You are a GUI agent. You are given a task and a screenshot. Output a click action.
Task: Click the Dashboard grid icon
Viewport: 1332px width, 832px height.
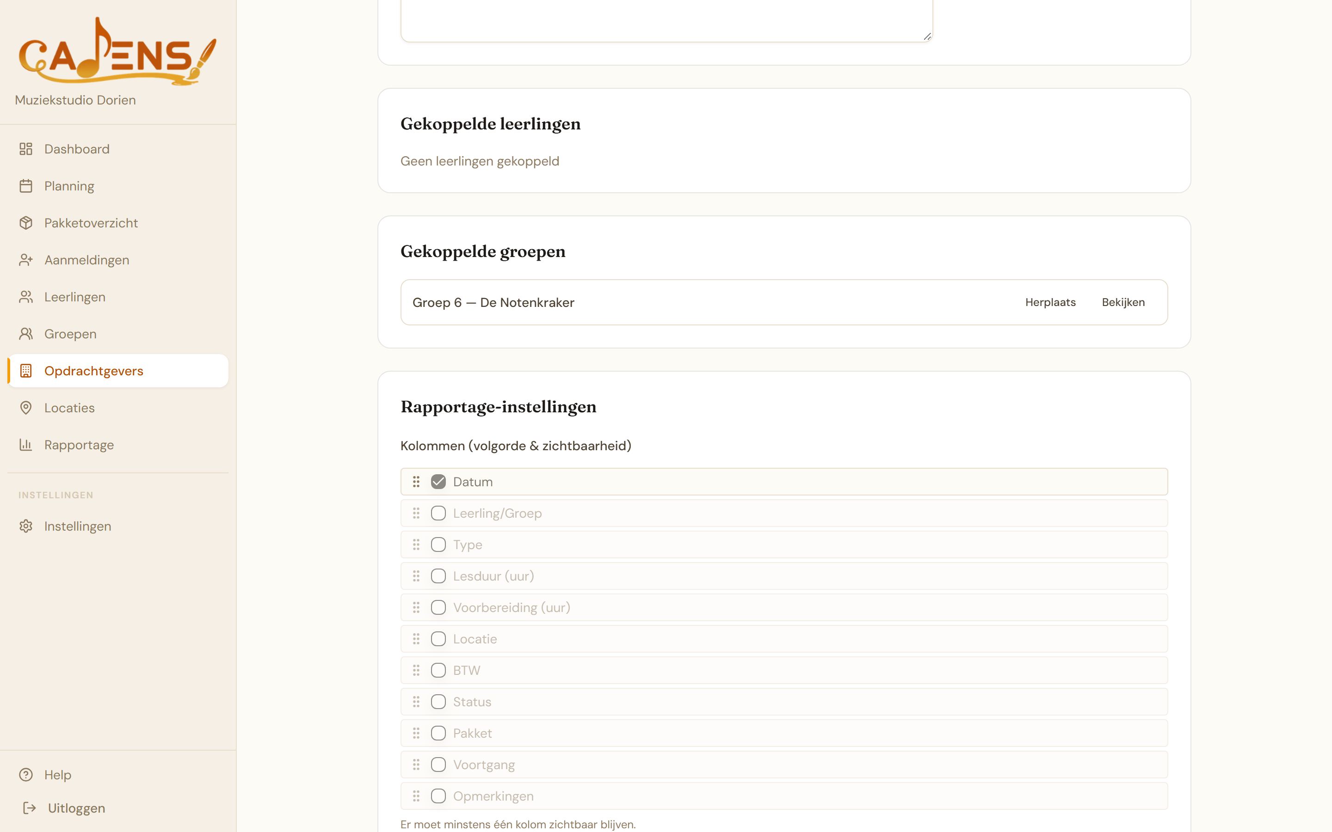(x=26, y=149)
